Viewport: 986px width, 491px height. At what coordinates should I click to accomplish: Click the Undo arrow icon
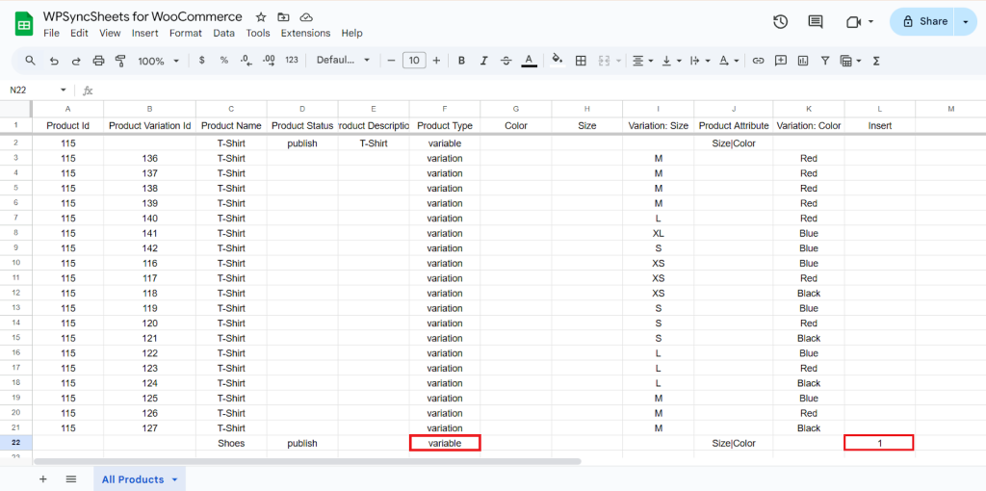[x=54, y=61]
